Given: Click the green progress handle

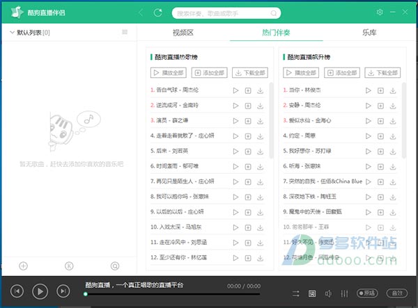Looking at the screenshot, I should (x=85, y=294).
